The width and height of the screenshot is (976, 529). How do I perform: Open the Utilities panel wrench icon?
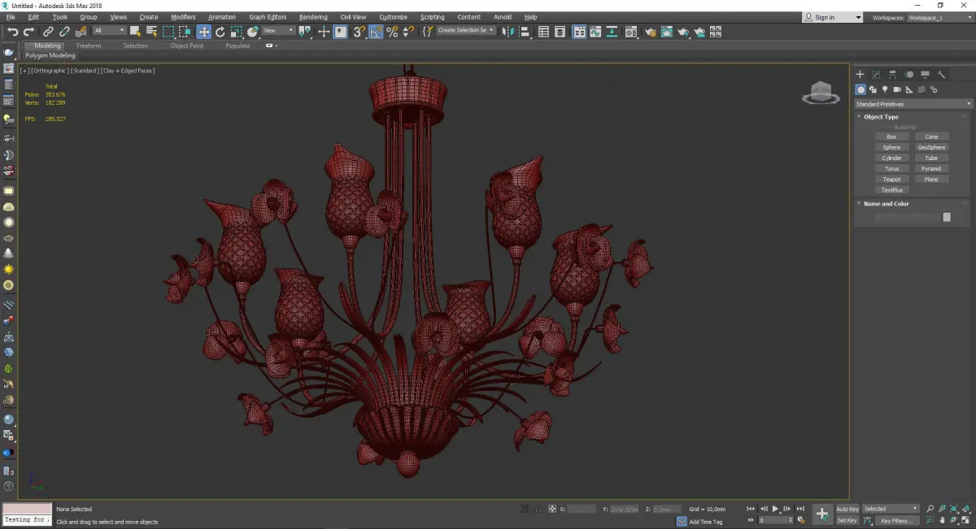point(942,75)
